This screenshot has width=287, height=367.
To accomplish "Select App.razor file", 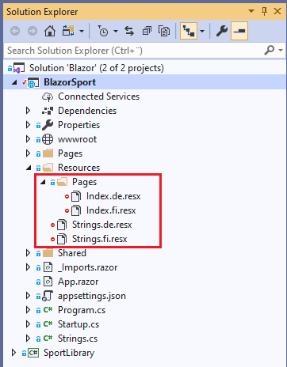I will click(x=78, y=282).
